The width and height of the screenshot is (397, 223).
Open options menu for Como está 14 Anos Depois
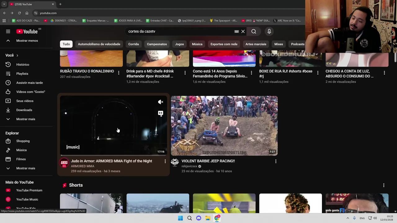pyautogui.click(x=252, y=73)
